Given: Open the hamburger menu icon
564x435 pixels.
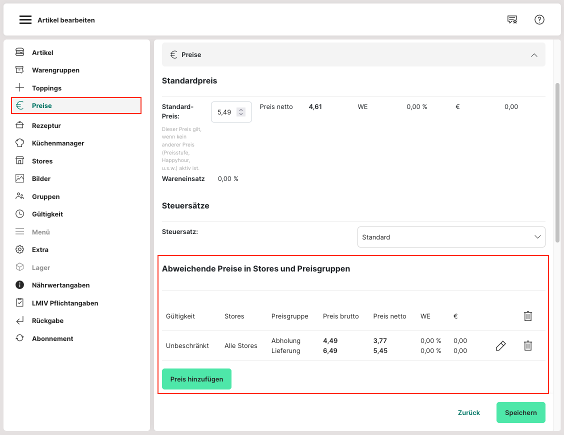Looking at the screenshot, I should click(x=25, y=20).
